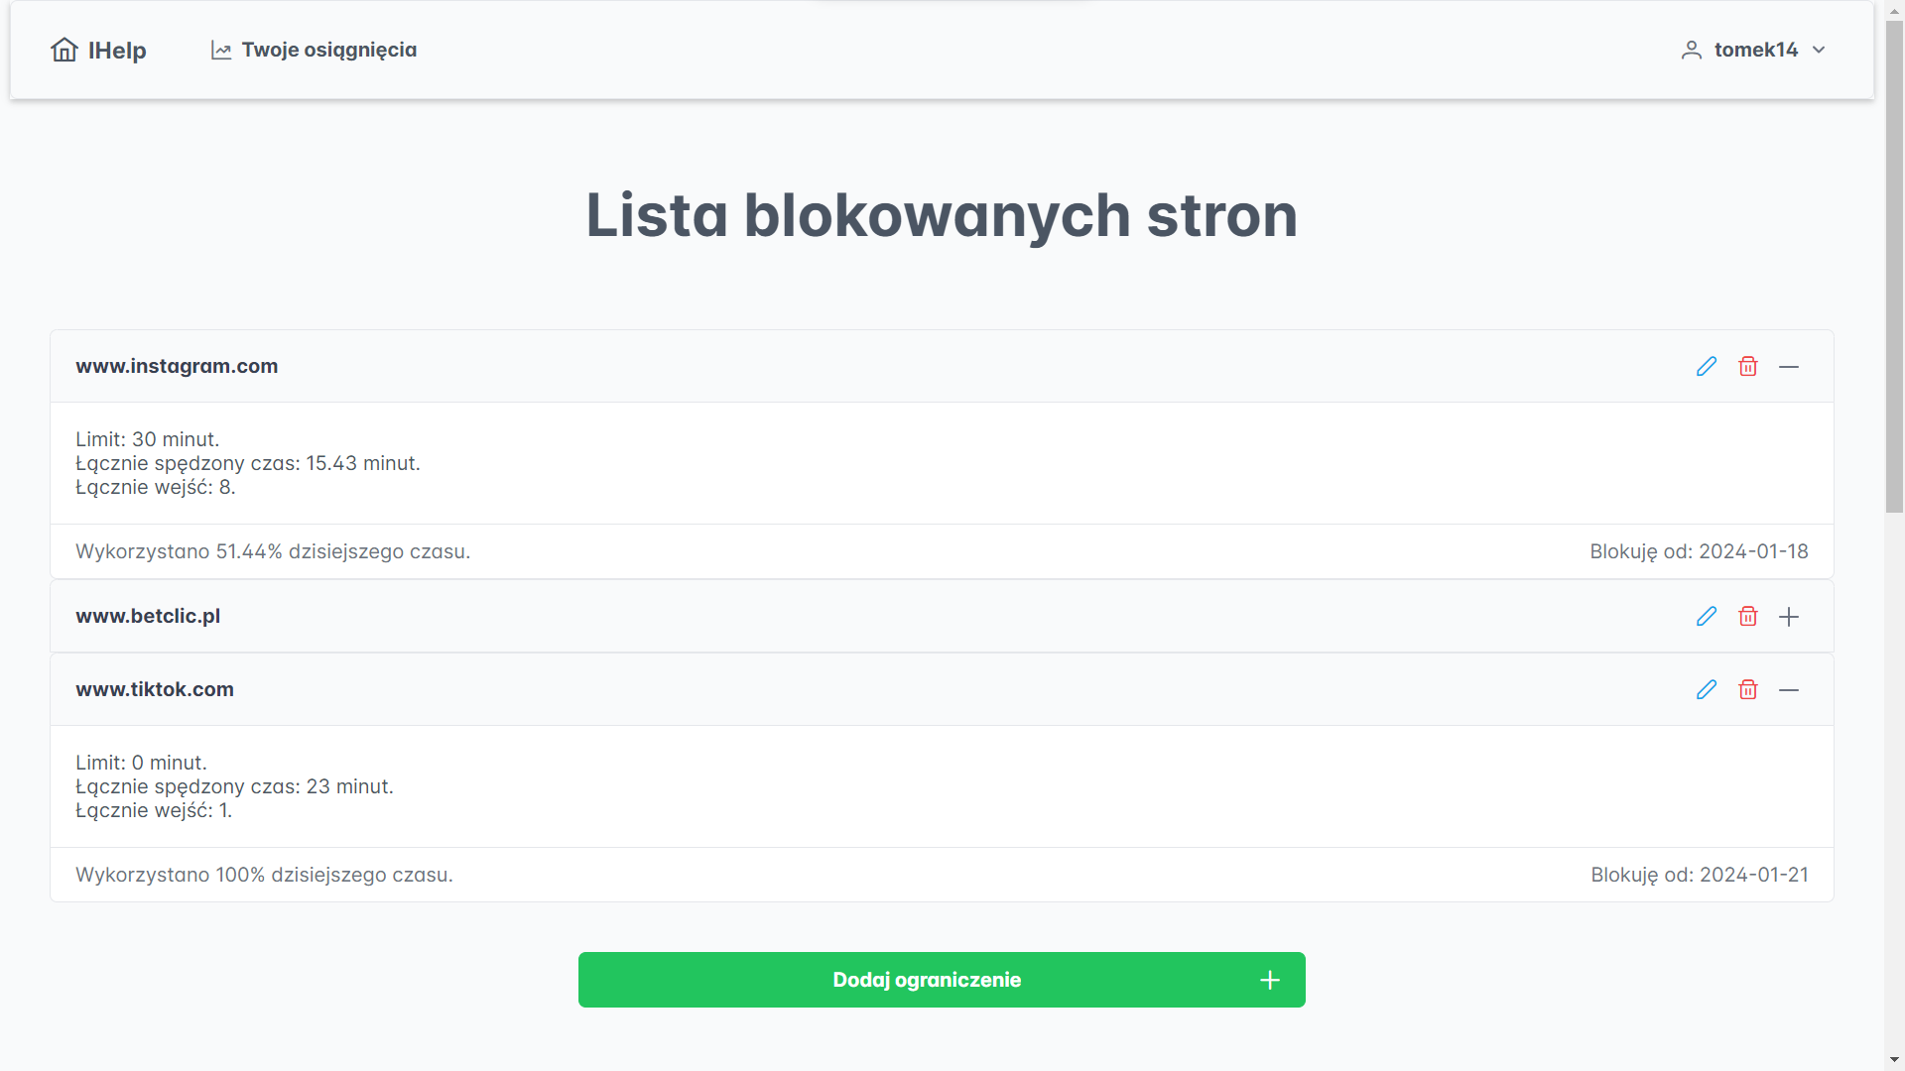Open the tomek14 dropdown chevron
The width and height of the screenshot is (1905, 1071).
(x=1819, y=51)
